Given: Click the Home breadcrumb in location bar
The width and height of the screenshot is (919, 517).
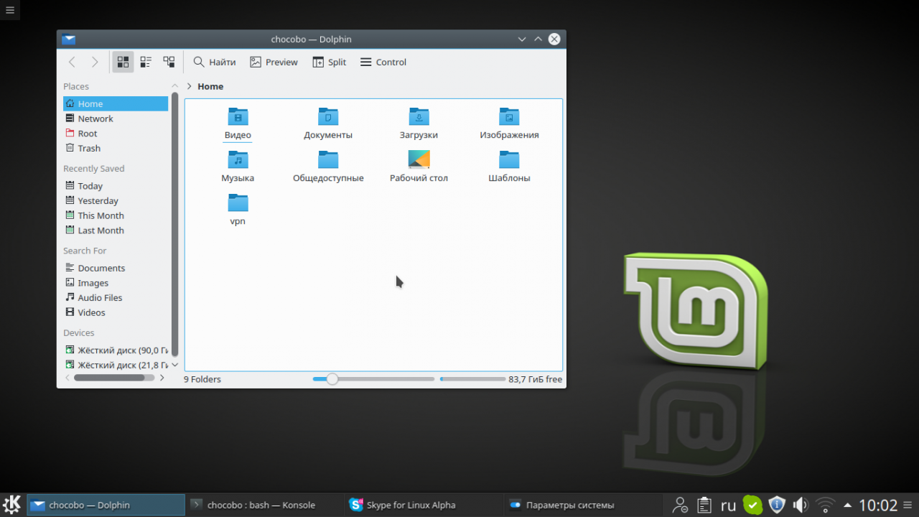Looking at the screenshot, I should coord(210,86).
